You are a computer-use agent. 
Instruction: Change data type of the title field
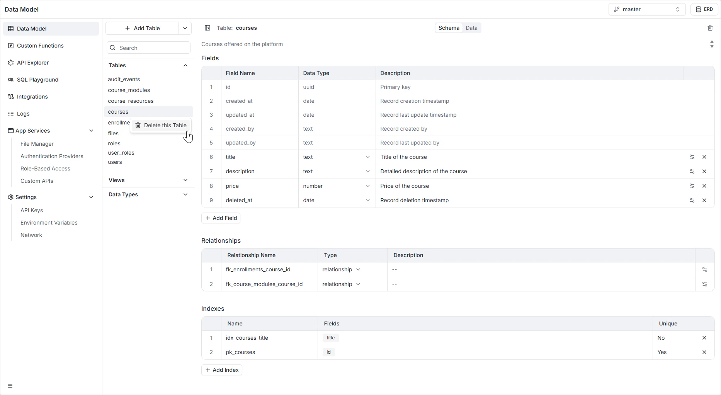[x=337, y=157]
